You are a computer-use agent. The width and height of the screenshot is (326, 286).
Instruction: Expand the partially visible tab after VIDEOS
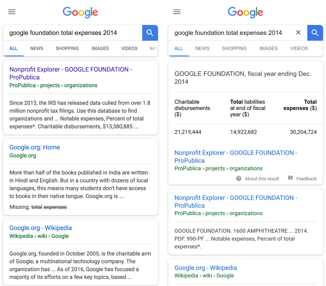154,48
